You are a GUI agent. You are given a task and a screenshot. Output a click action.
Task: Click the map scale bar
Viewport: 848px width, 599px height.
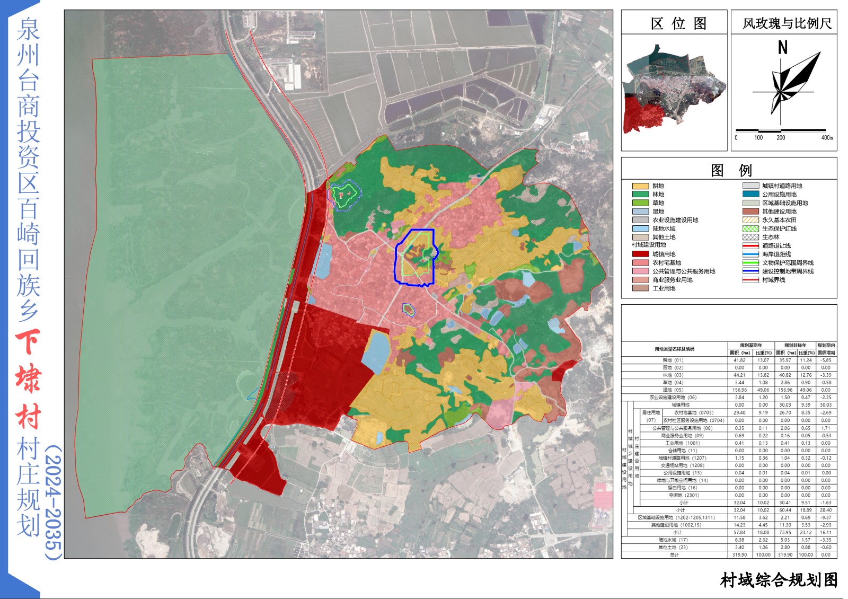(x=780, y=130)
